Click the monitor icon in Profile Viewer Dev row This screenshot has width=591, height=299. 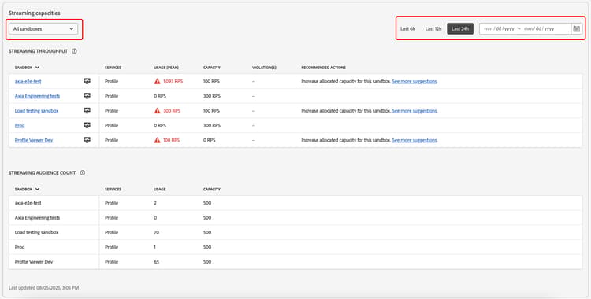87,140
